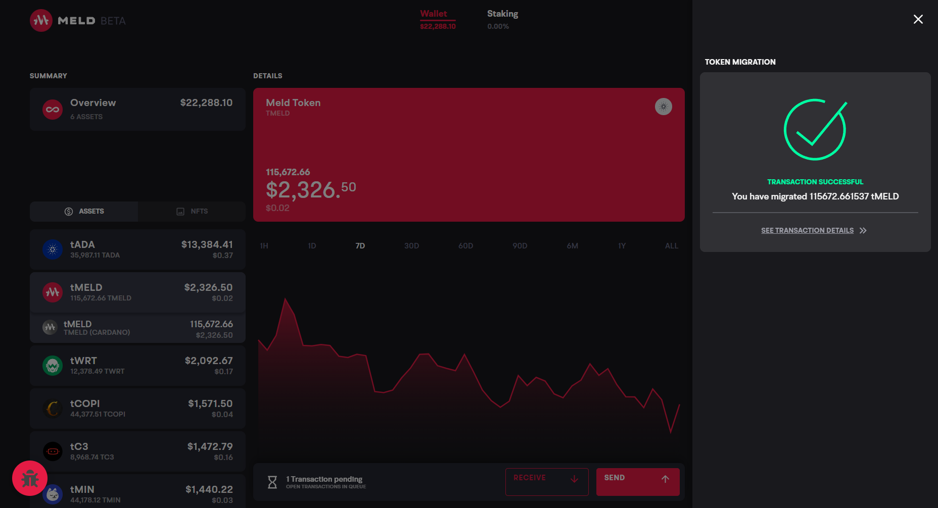Image resolution: width=938 pixels, height=508 pixels.
Task: Click the tC3 token icon
Action: pos(53,451)
